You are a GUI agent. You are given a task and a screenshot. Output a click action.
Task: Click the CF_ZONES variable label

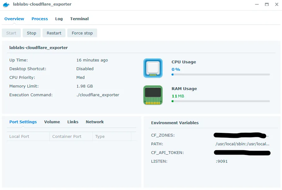click(x=163, y=135)
